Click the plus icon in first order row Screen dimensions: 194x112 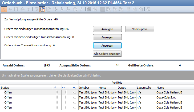click(x=74, y=92)
